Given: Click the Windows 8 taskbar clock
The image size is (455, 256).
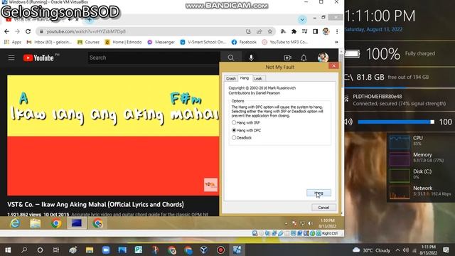Looking at the screenshot, I should pos(327,223).
